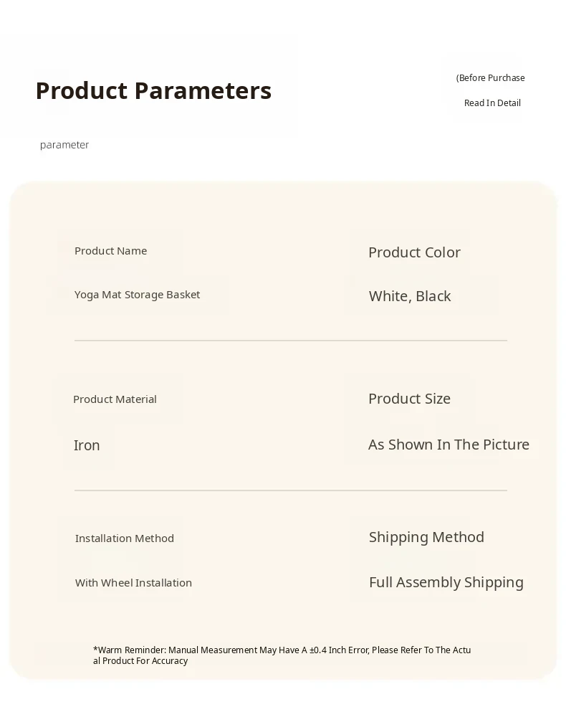Click the Read In Detail text
The width and height of the screenshot is (566, 712).
(x=492, y=103)
